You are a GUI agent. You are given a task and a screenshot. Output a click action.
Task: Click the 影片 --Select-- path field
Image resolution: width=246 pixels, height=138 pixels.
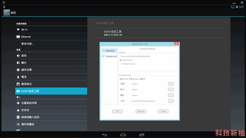coord(135,90)
